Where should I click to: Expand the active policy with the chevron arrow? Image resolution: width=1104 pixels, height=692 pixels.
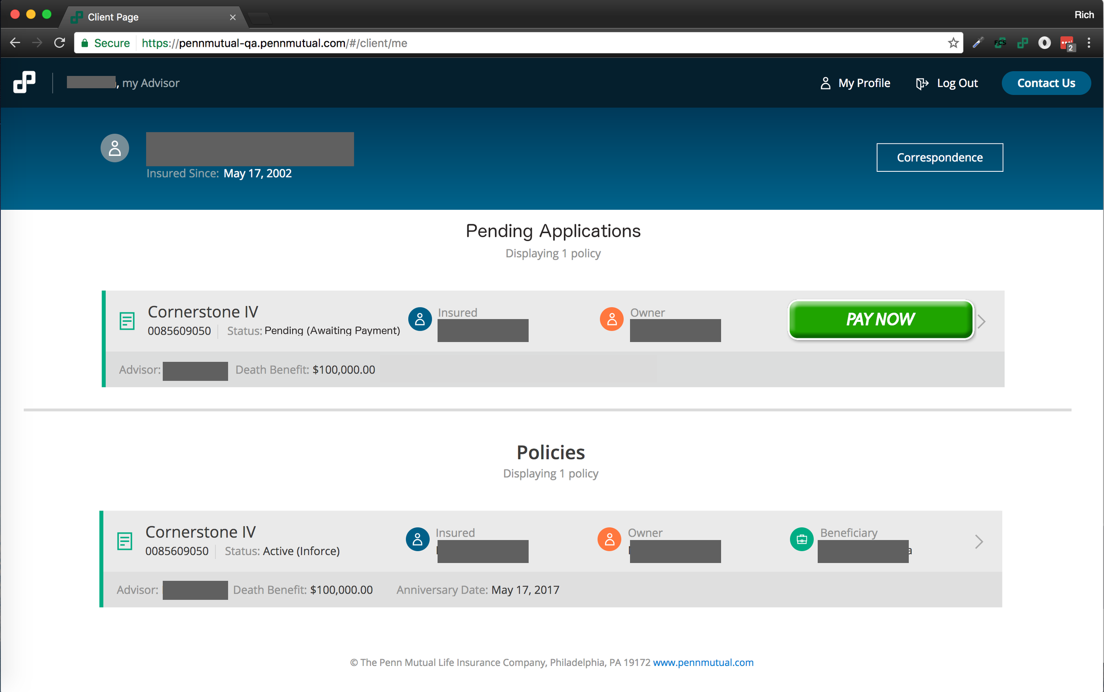click(979, 541)
